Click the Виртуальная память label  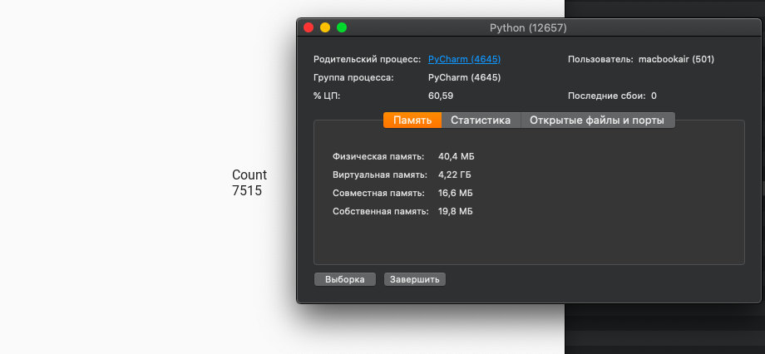click(x=379, y=175)
